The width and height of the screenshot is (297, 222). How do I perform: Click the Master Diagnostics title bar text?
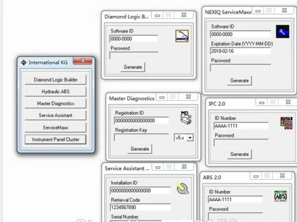tap(132, 99)
